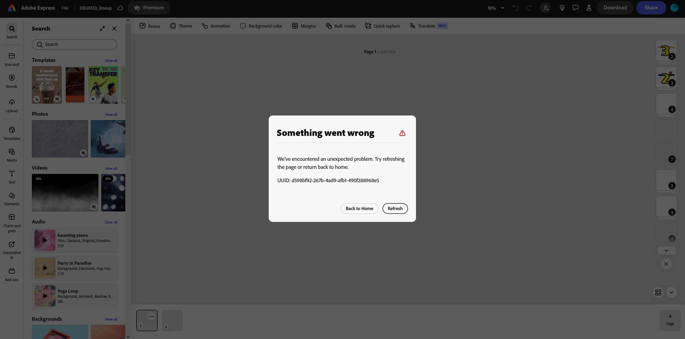Screen dimensions: 685x339
Task: Open the grid view pages icon
Action: click(x=658, y=292)
